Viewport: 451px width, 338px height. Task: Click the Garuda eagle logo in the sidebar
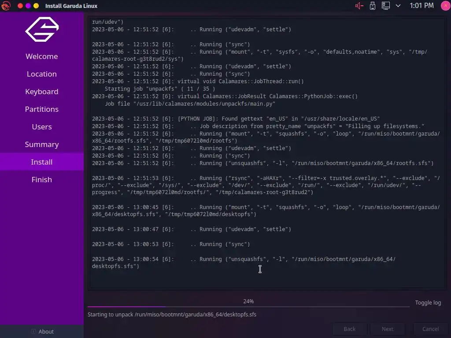[x=42, y=29]
